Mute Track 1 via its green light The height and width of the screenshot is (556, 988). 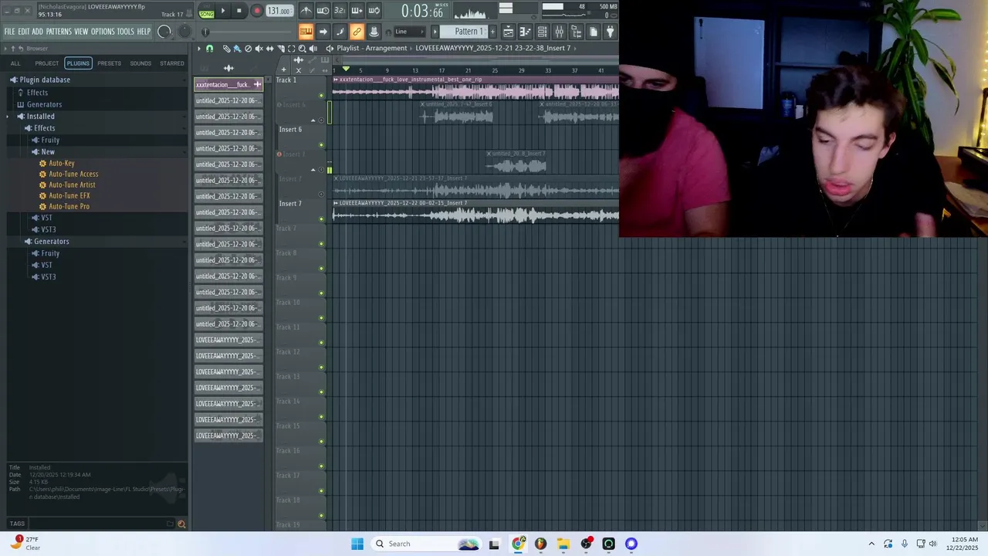click(x=322, y=96)
